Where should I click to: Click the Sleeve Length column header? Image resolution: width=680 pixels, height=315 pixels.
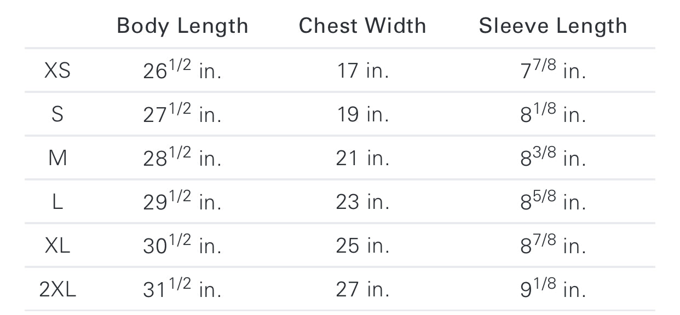click(x=553, y=26)
